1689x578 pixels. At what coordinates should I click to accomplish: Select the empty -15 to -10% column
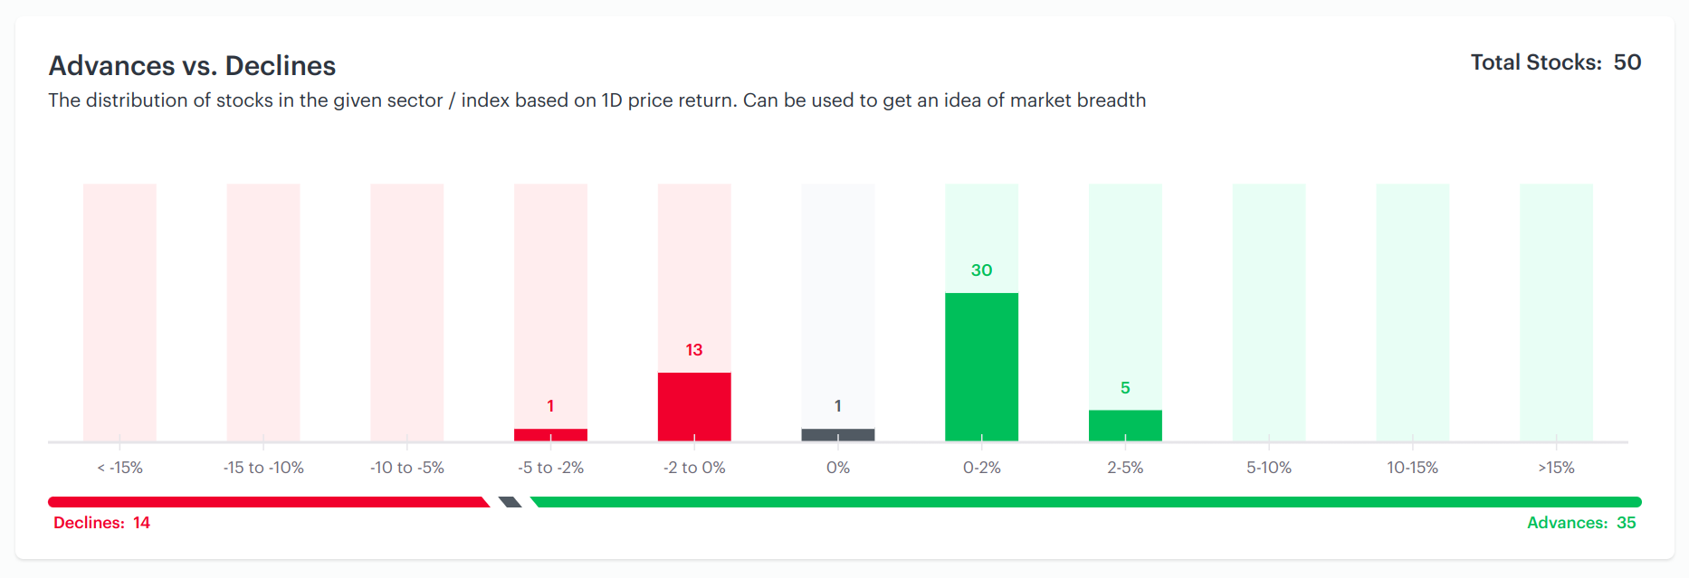pos(263,313)
